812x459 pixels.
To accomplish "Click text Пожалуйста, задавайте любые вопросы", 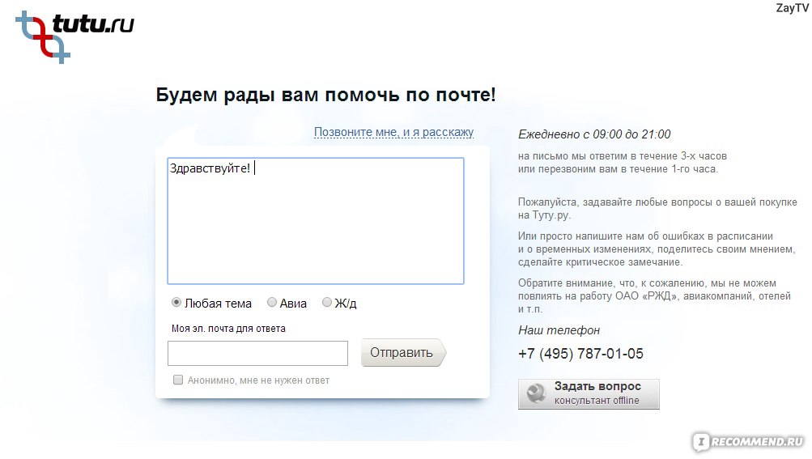I will click(x=614, y=202).
